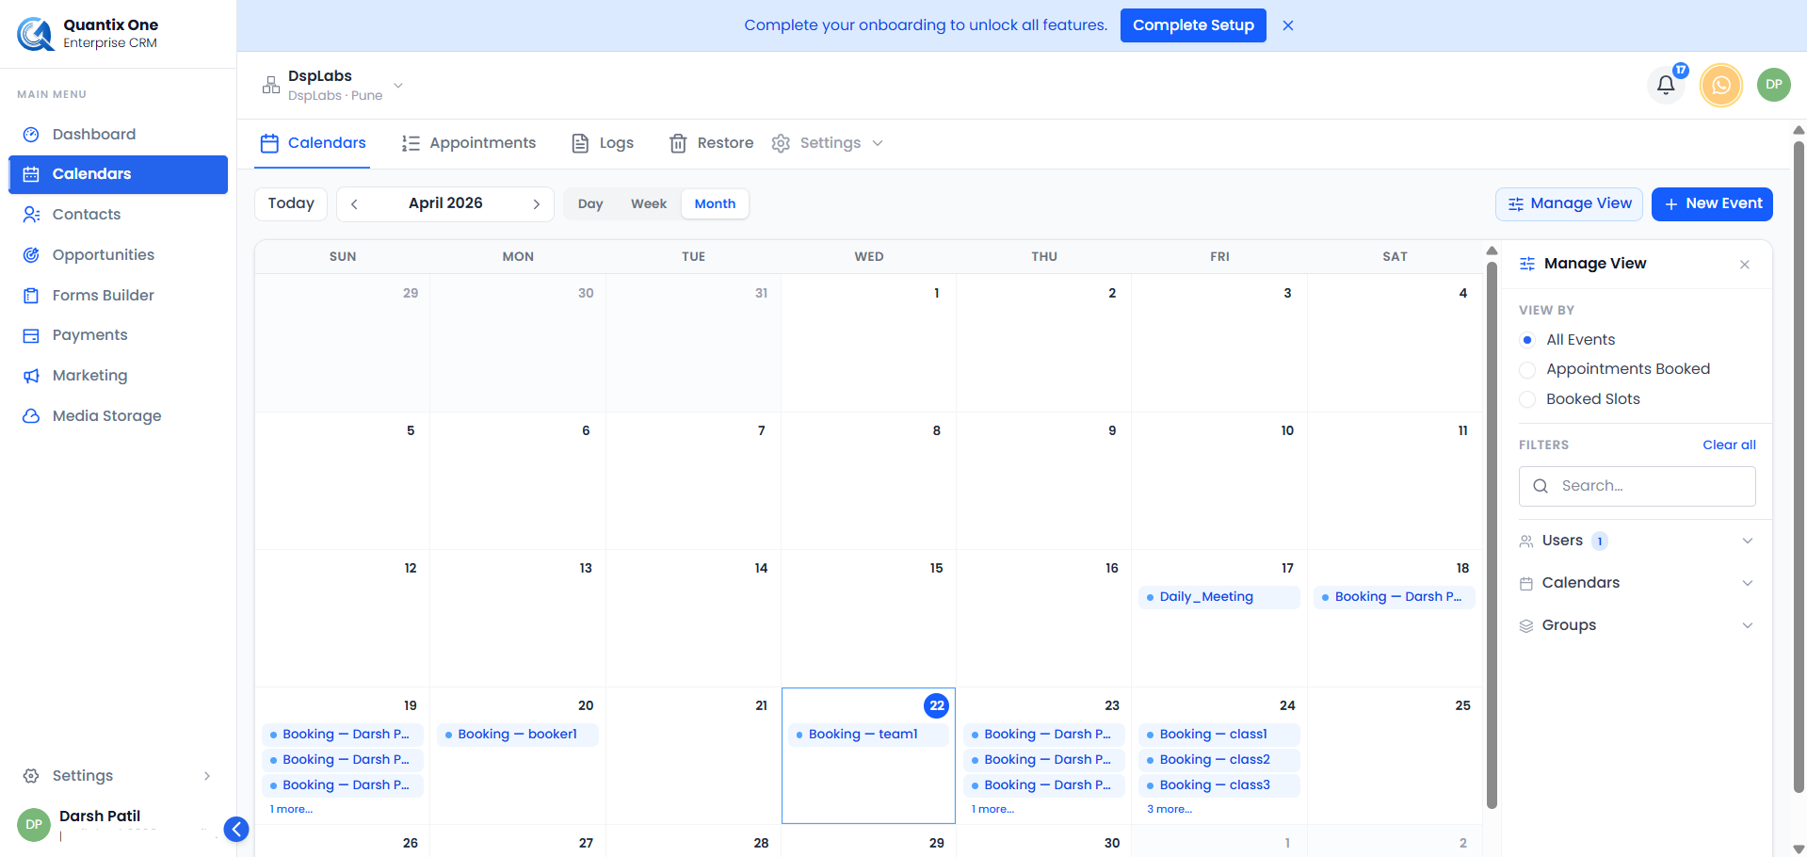Click the calendar grid vertical scrollbar
The height and width of the screenshot is (857, 1807).
point(1492,534)
